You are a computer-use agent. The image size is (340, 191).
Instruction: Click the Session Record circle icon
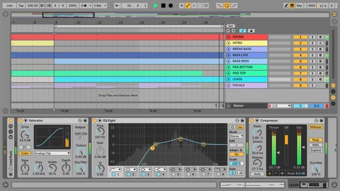click(206, 6)
